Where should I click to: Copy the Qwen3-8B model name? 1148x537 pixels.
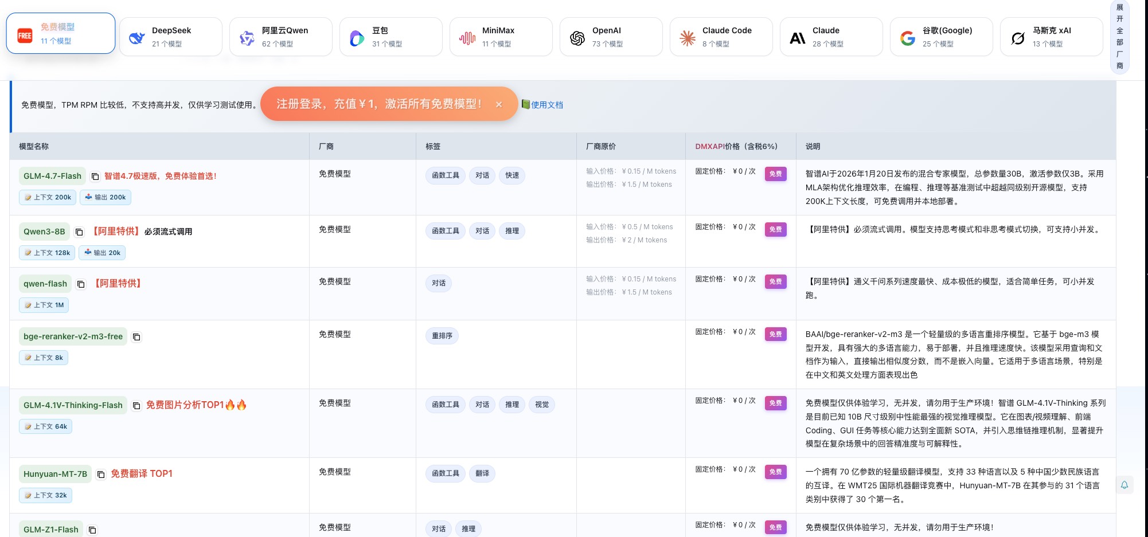point(79,232)
